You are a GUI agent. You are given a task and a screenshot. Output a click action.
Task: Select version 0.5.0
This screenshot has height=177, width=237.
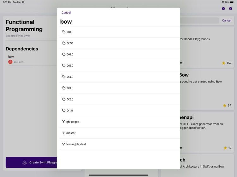[x=120, y=66]
